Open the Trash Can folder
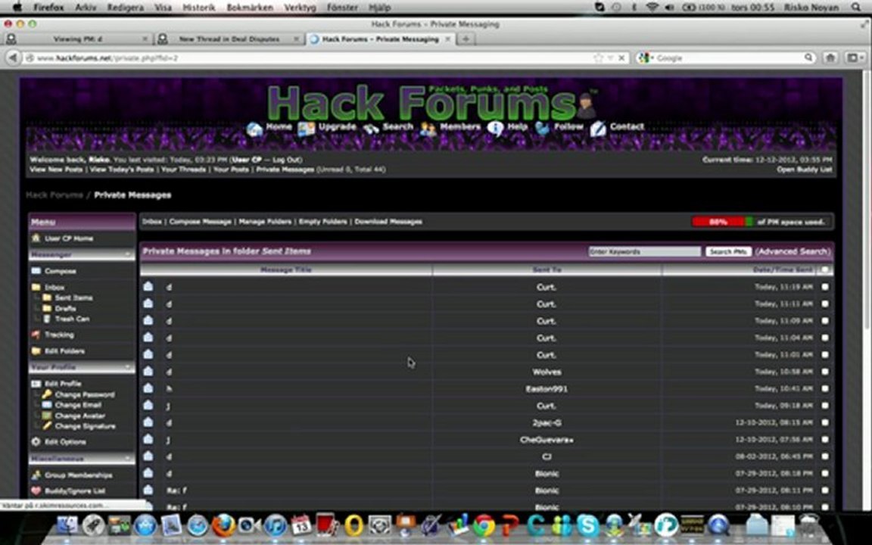This screenshot has height=545, width=872. click(x=72, y=319)
